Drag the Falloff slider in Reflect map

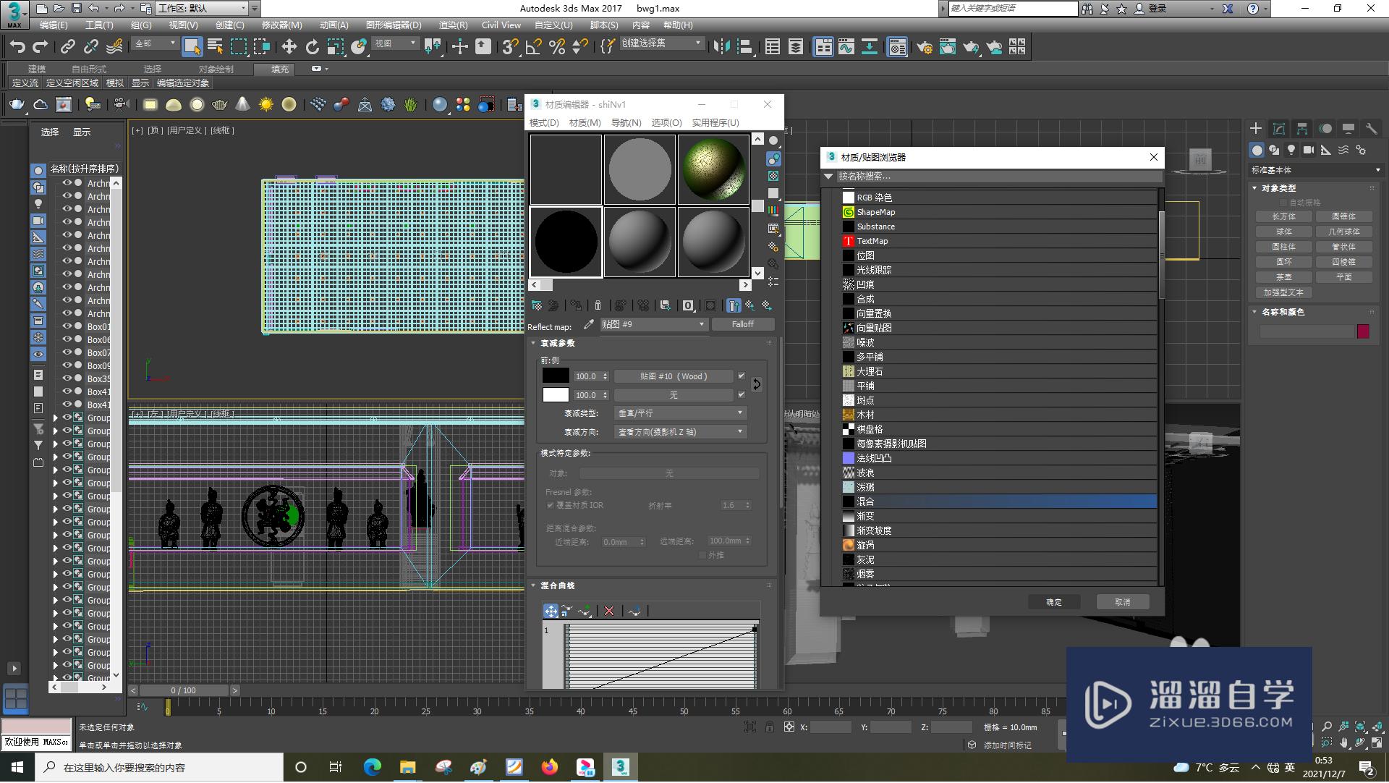click(742, 323)
